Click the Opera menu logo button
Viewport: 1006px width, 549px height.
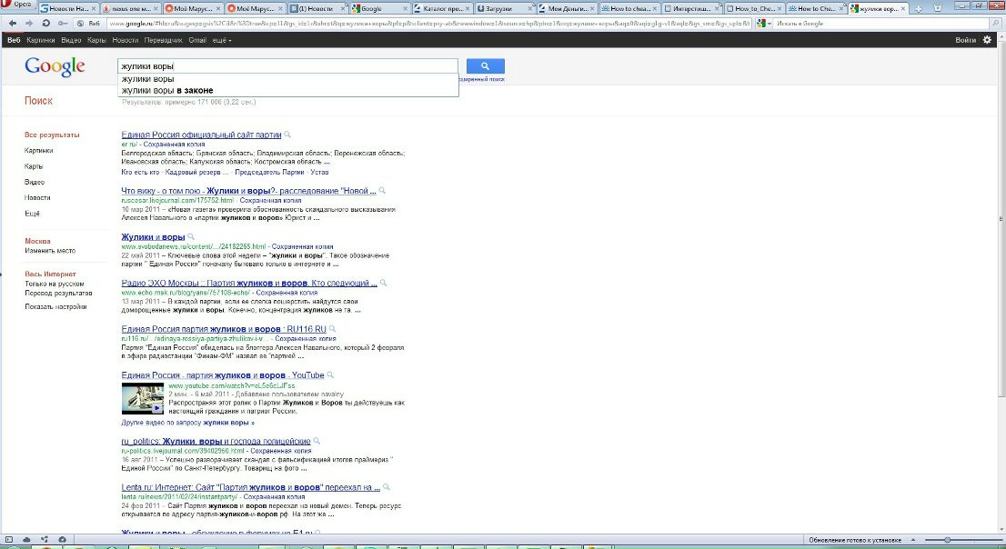point(16,5)
